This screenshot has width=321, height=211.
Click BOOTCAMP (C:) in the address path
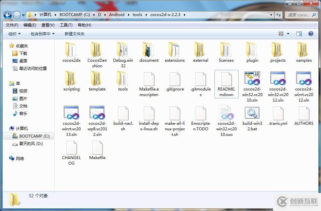(75, 14)
